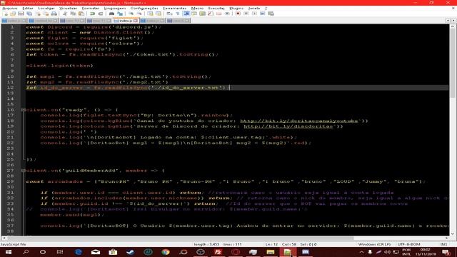Open Steam from the taskbar
The height and width of the screenshot is (257, 457).
131,252
